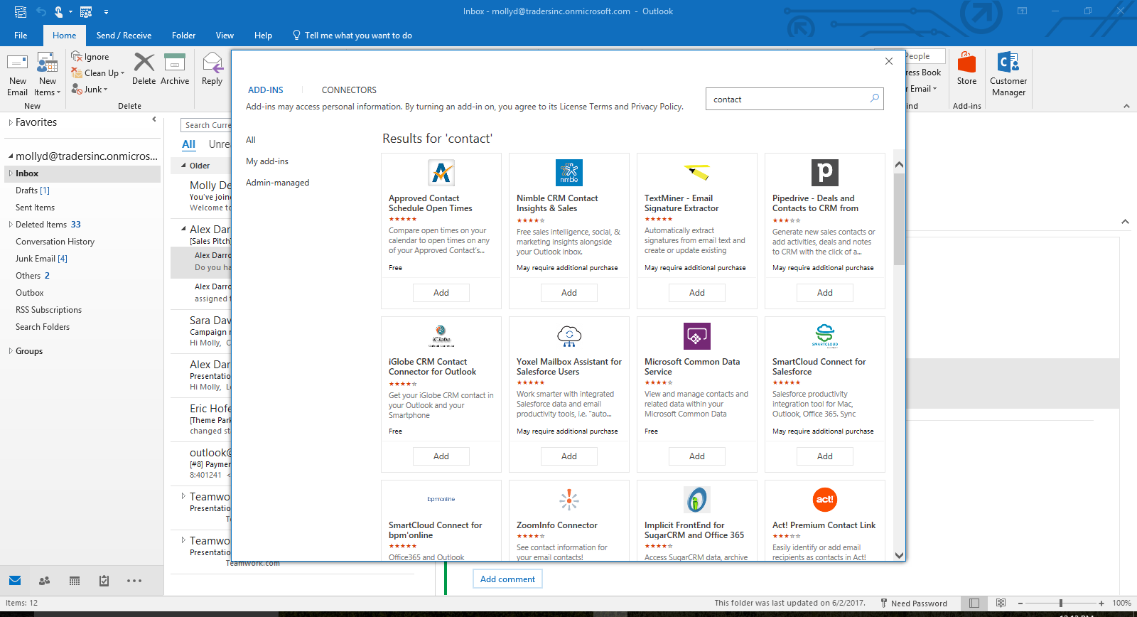This screenshot has height=617, width=1137.
Task: Open the View ribbon tab
Action: (x=225, y=36)
